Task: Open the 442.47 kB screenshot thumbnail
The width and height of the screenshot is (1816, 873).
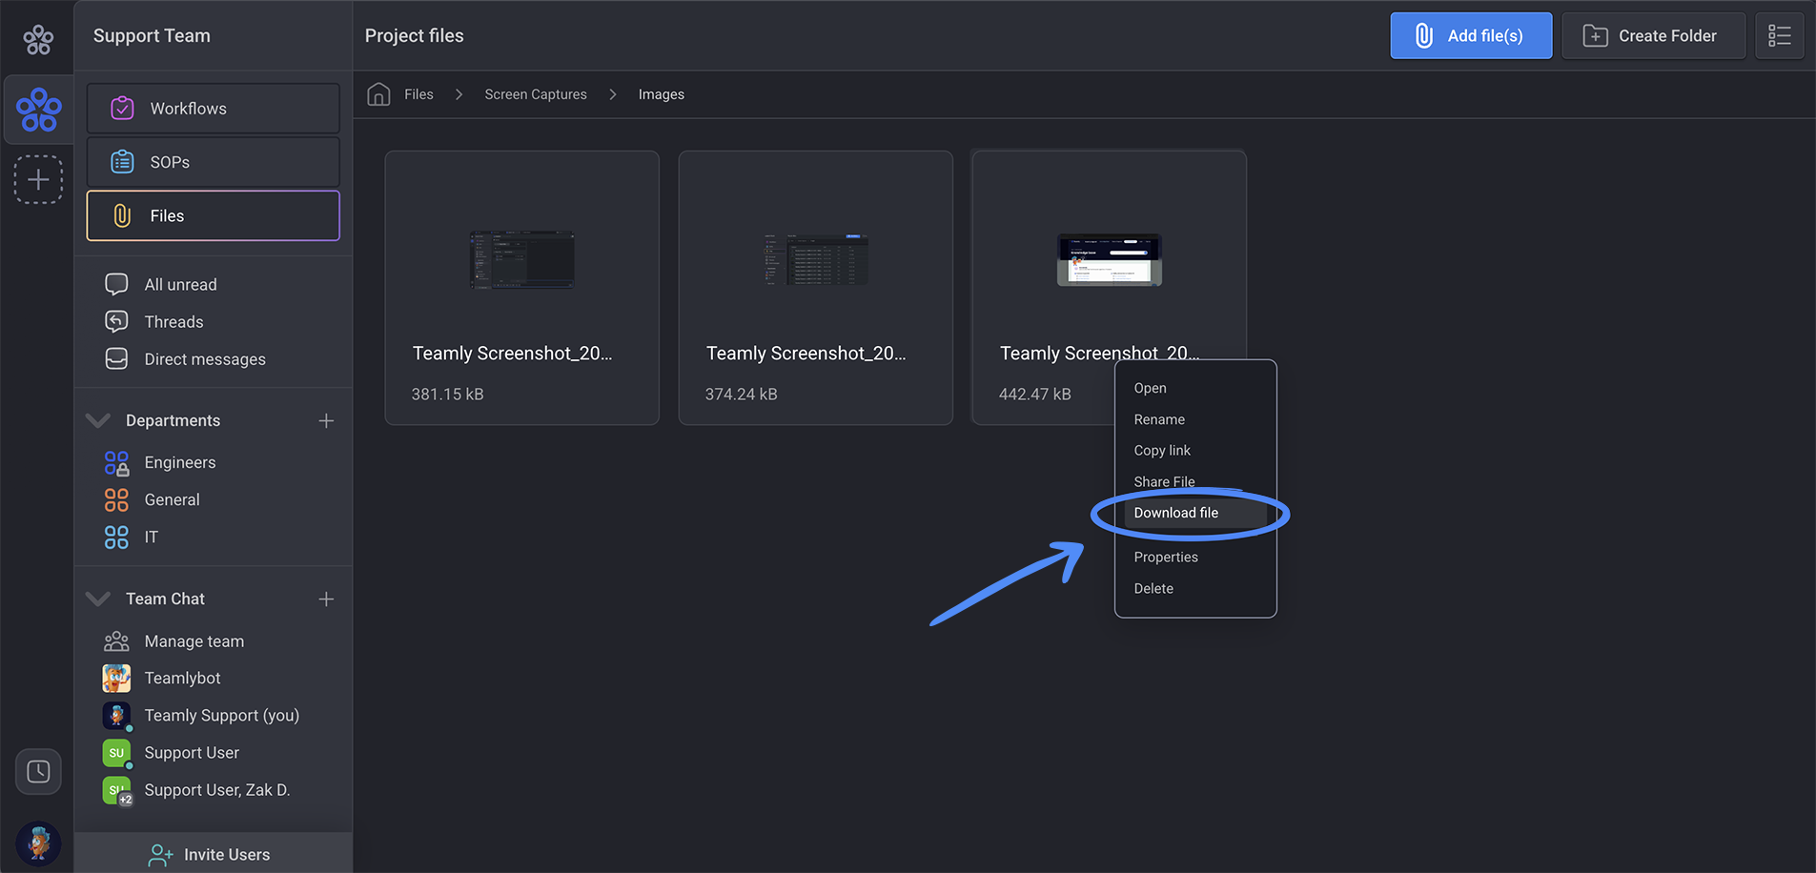Action: coord(1109,259)
